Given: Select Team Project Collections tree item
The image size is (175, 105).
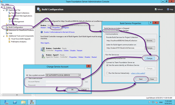Looking at the screenshot, I should pyautogui.click(x=20, y=13).
